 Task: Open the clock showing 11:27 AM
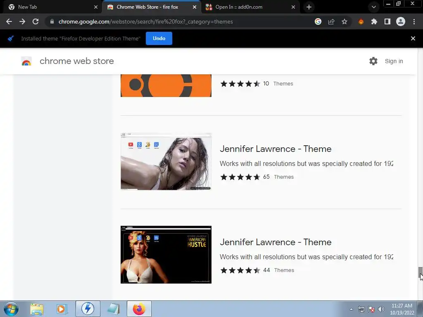(402, 309)
